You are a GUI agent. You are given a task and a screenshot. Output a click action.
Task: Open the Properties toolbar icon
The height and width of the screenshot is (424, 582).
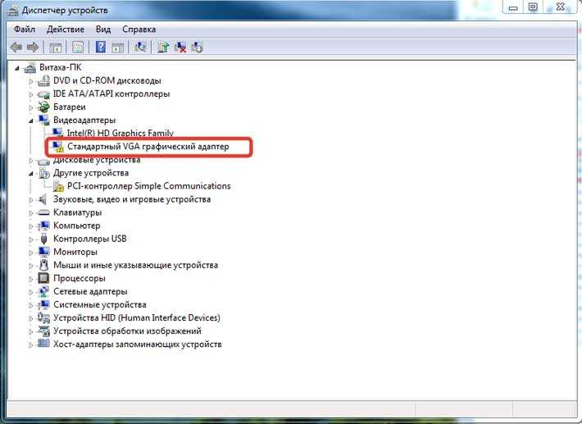coord(78,47)
